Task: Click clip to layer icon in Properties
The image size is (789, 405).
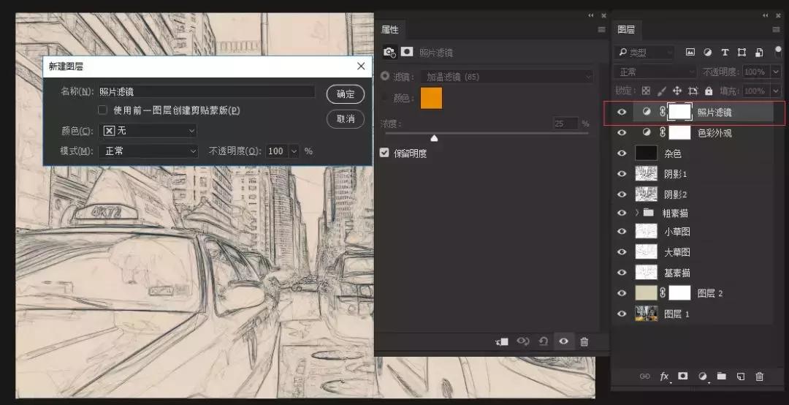Action: pos(502,341)
